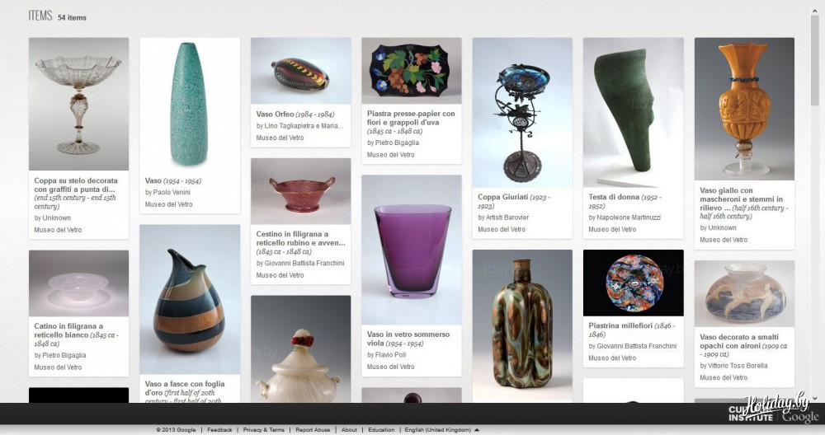The image size is (825, 435).
Task: Open the Vaso Orfeo item thumbnail
Action: click(x=300, y=70)
